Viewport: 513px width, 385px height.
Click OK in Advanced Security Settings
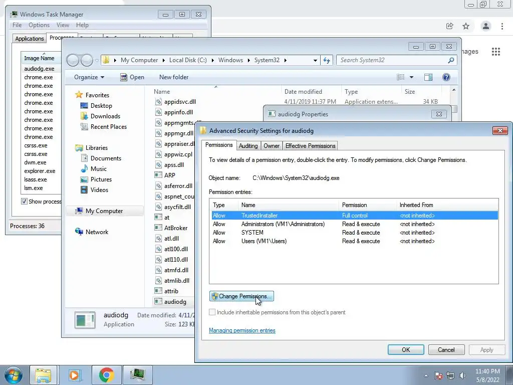point(406,349)
